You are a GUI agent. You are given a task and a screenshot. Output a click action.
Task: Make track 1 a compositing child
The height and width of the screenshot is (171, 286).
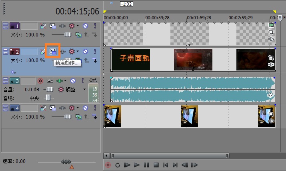[x=95, y=34]
